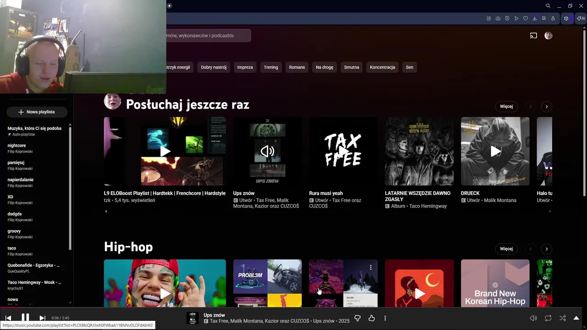Screen dimensions: 587x330
Task: Open the LATARNIE WSZĘDZIE DAWNO ZGASŁY album cover
Action: pos(419,151)
